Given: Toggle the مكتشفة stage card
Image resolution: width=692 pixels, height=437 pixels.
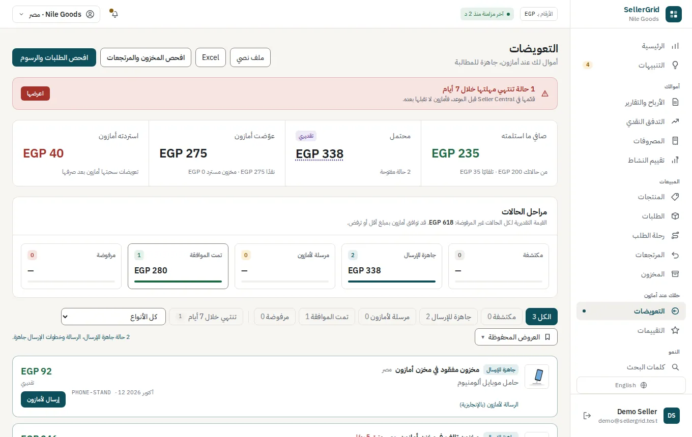Looking at the screenshot, I should (x=499, y=266).
